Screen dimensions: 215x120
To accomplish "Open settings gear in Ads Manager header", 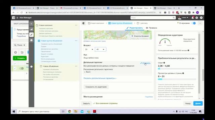I will [197, 18].
